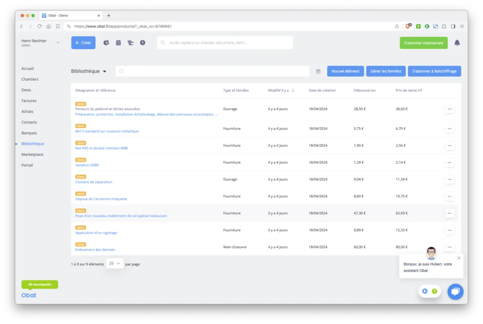Select the Obat - Demo browser tab
483x324 pixels.
[x=70, y=16]
